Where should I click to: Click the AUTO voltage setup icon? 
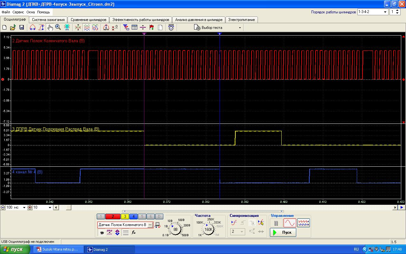[x=171, y=28]
